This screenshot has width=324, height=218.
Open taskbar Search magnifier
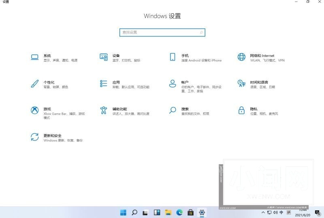134,212
